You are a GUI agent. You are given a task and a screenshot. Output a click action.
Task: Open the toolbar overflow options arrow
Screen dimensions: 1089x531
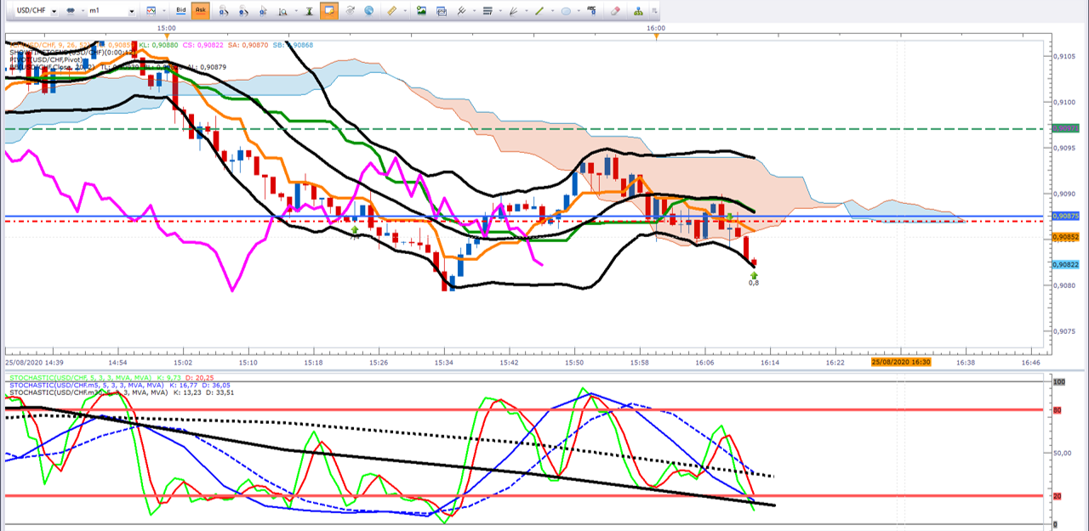pos(654,12)
